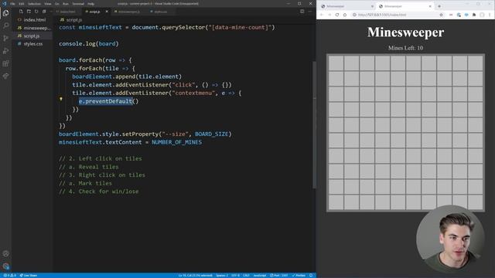The width and height of the screenshot is (495, 278).
Task: Open the Manage gear menu
Action: [5, 266]
